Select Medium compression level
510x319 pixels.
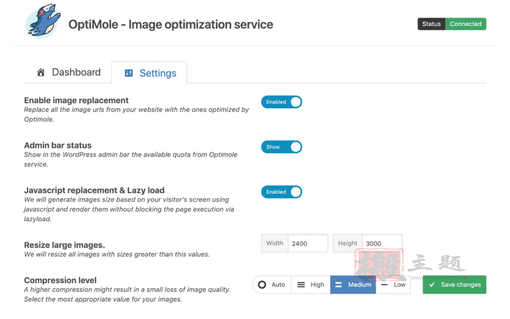coord(353,285)
